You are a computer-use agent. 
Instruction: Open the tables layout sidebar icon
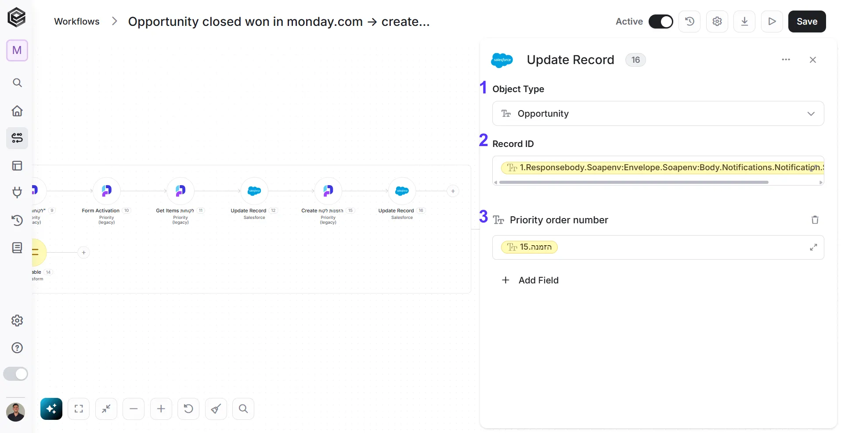point(17,166)
